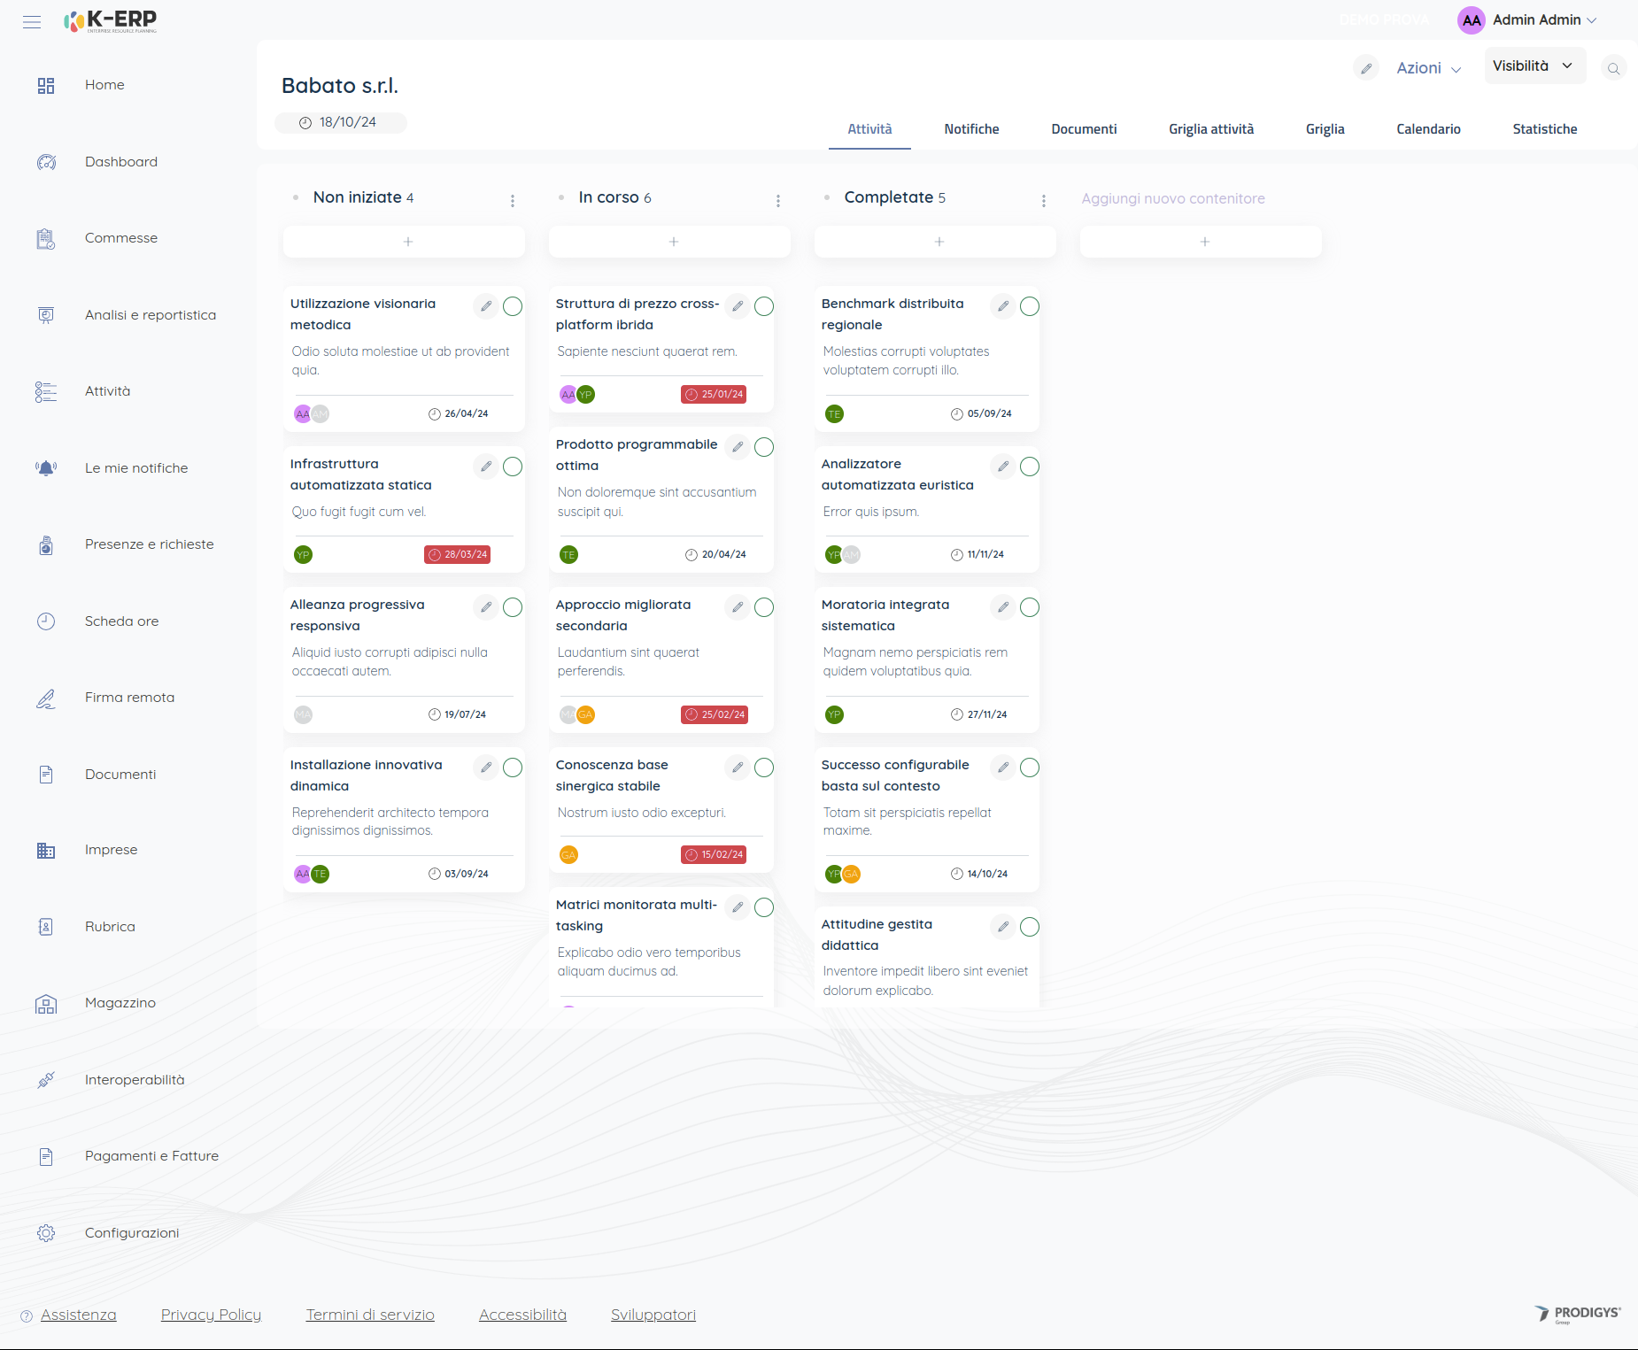Image resolution: width=1638 pixels, height=1350 pixels.
Task: Edit the 'Utilizzazione visionaria metodica' card
Action: [486, 306]
